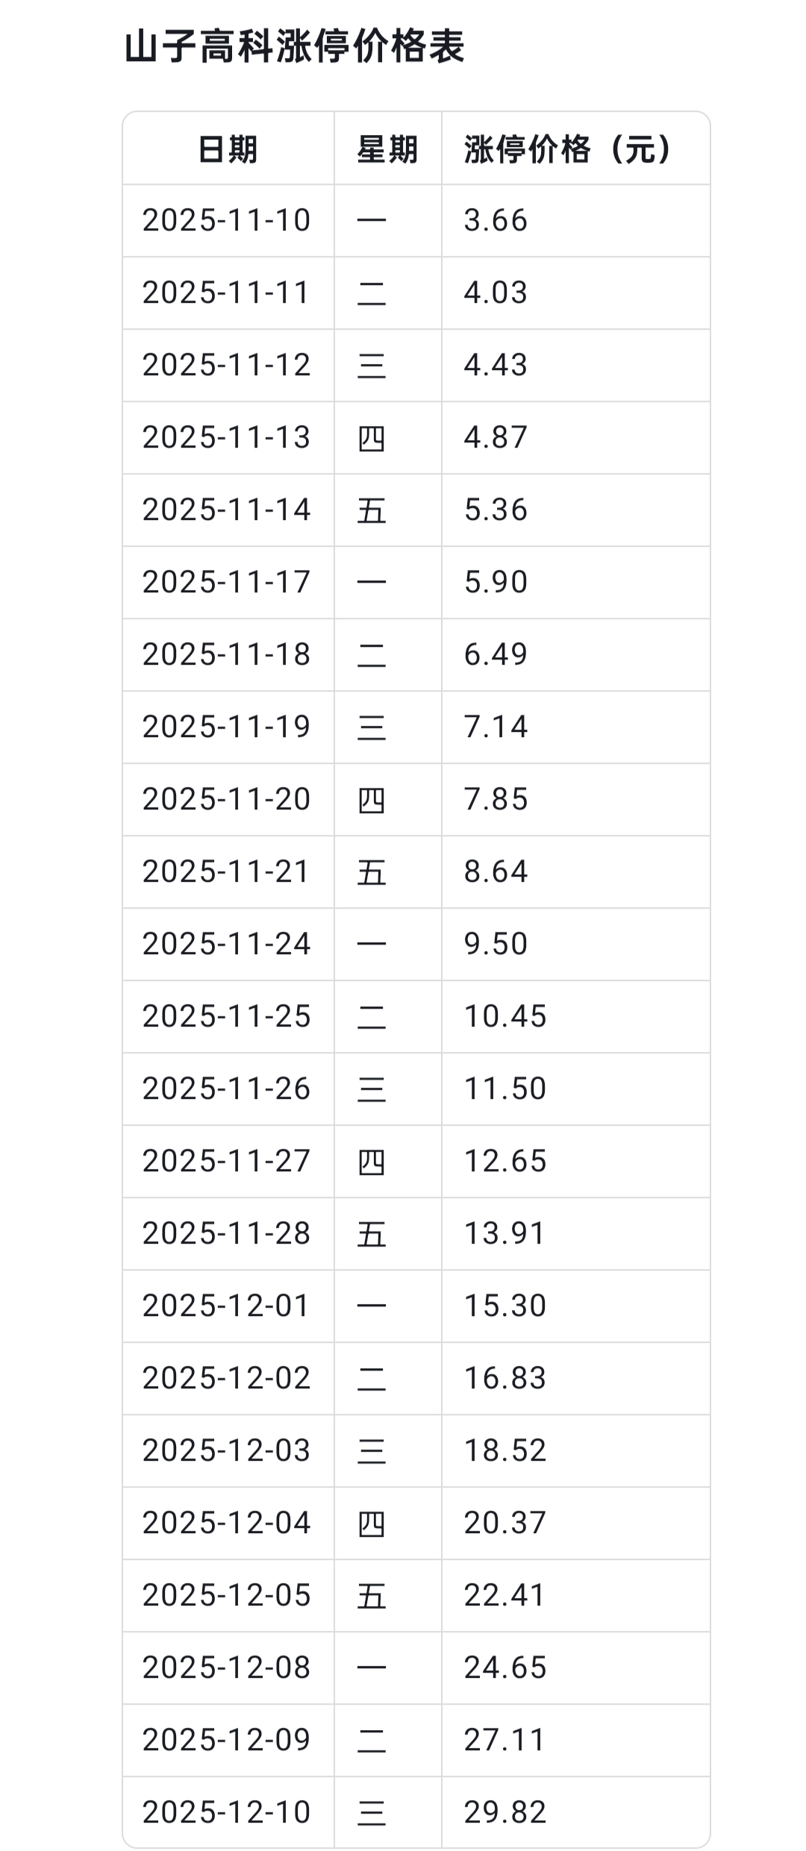Click the 2025-11-27 date cell
This screenshot has height=1851, width=806.
pos(226,1161)
